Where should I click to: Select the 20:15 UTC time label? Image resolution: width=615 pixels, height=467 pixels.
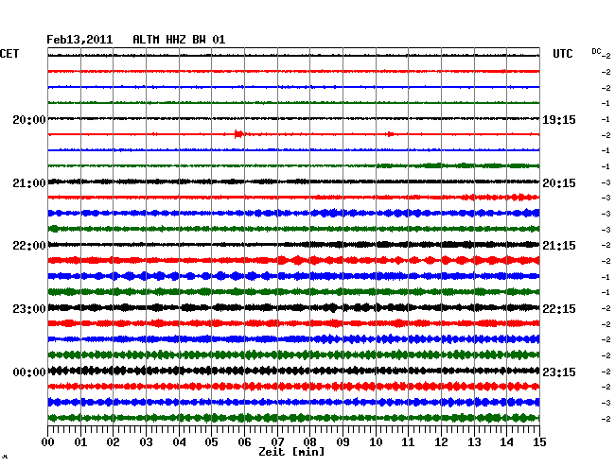(559, 183)
